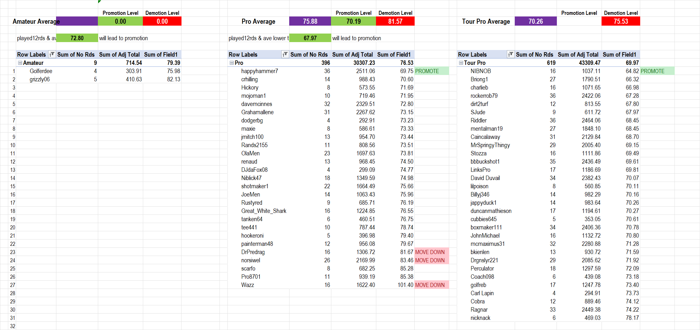Image resolution: width=700 pixels, height=330 pixels.
Task: Select the green 72.80 amateur promotion threshold cell
Action: (x=77, y=38)
